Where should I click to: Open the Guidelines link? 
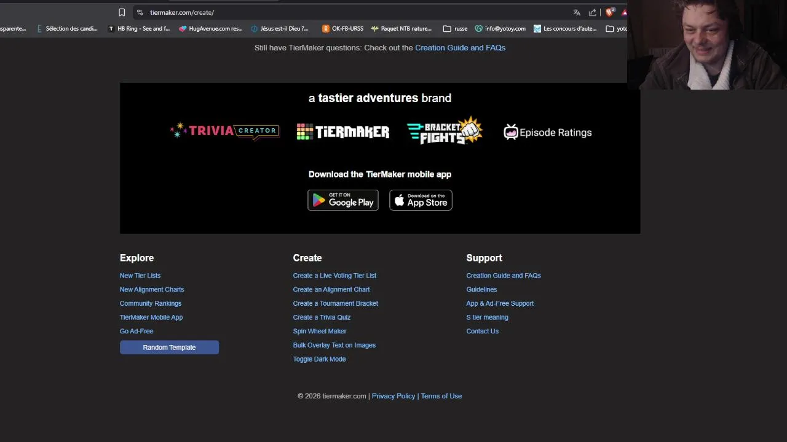(481, 290)
